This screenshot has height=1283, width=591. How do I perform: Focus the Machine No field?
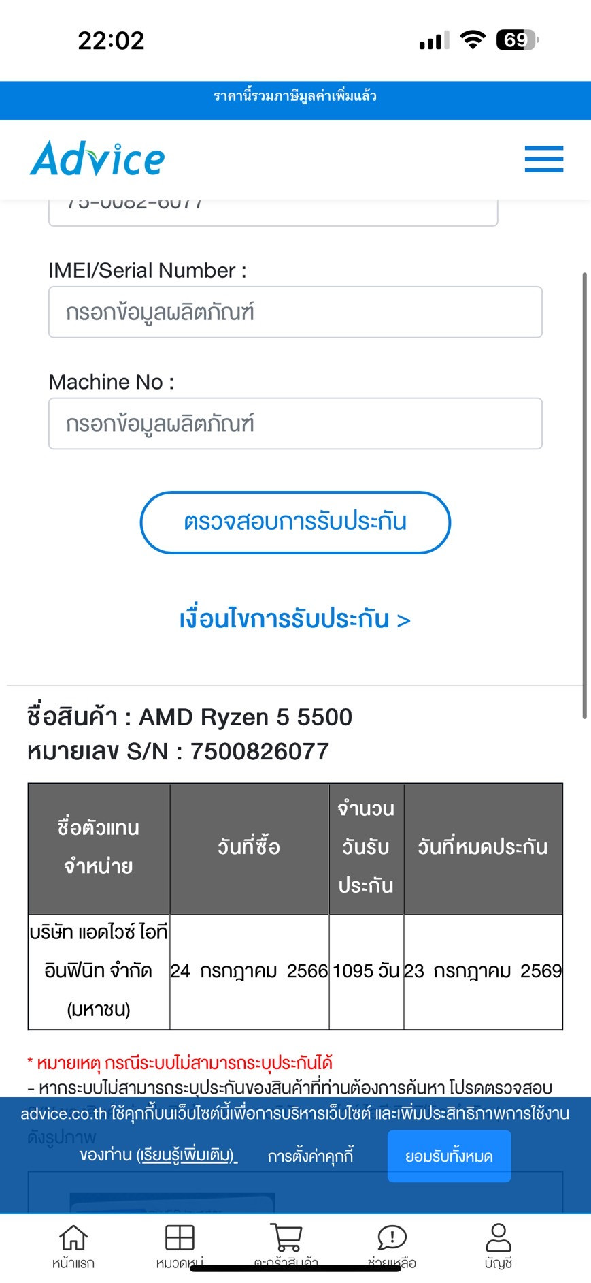[295, 424]
